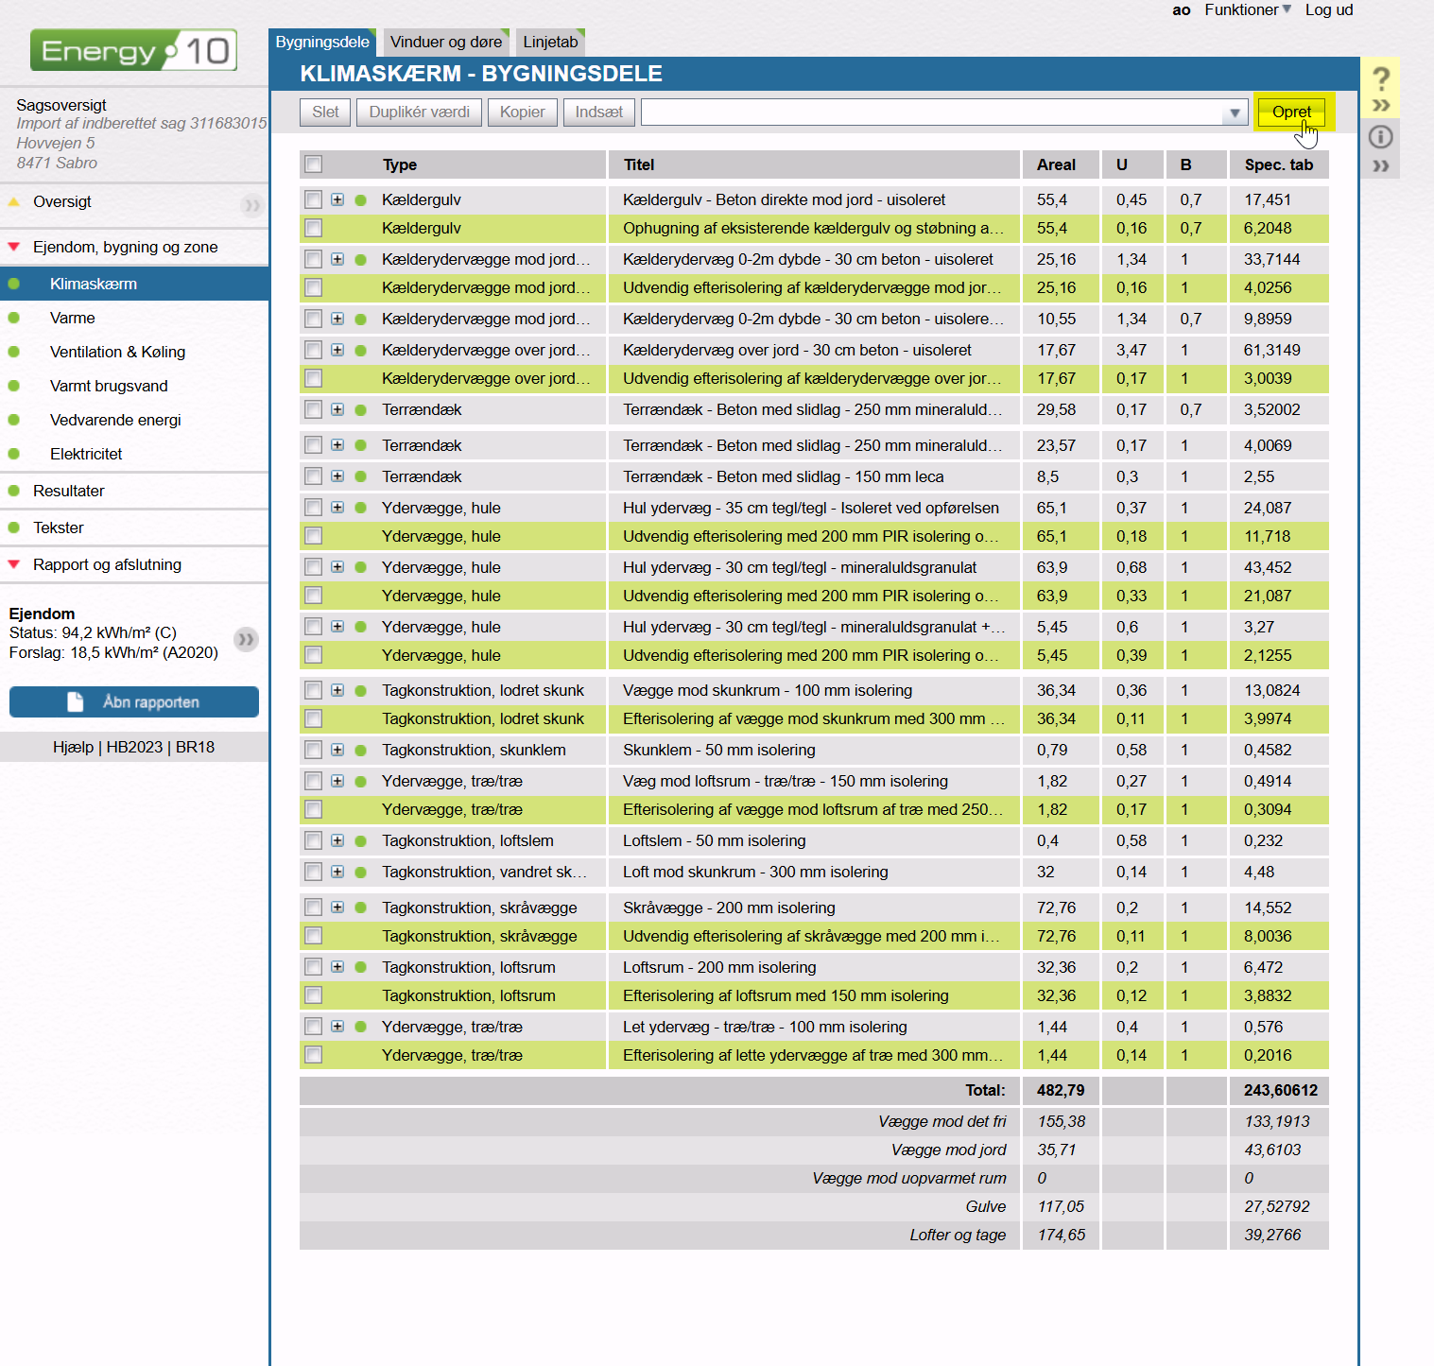Open the Funktioner menu

[1247, 10]
